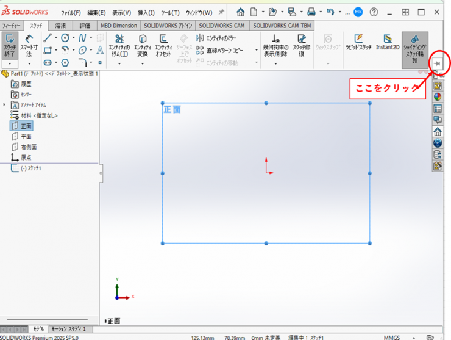This screenshot has height=340, width=451.
Task: Open the sketch Text tool
Action: 100,50
